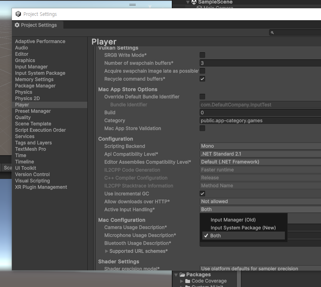The width and height of the screenshot is (321, 287).
Task: Uncheck Use incremental GC
Action: point(202,194)
